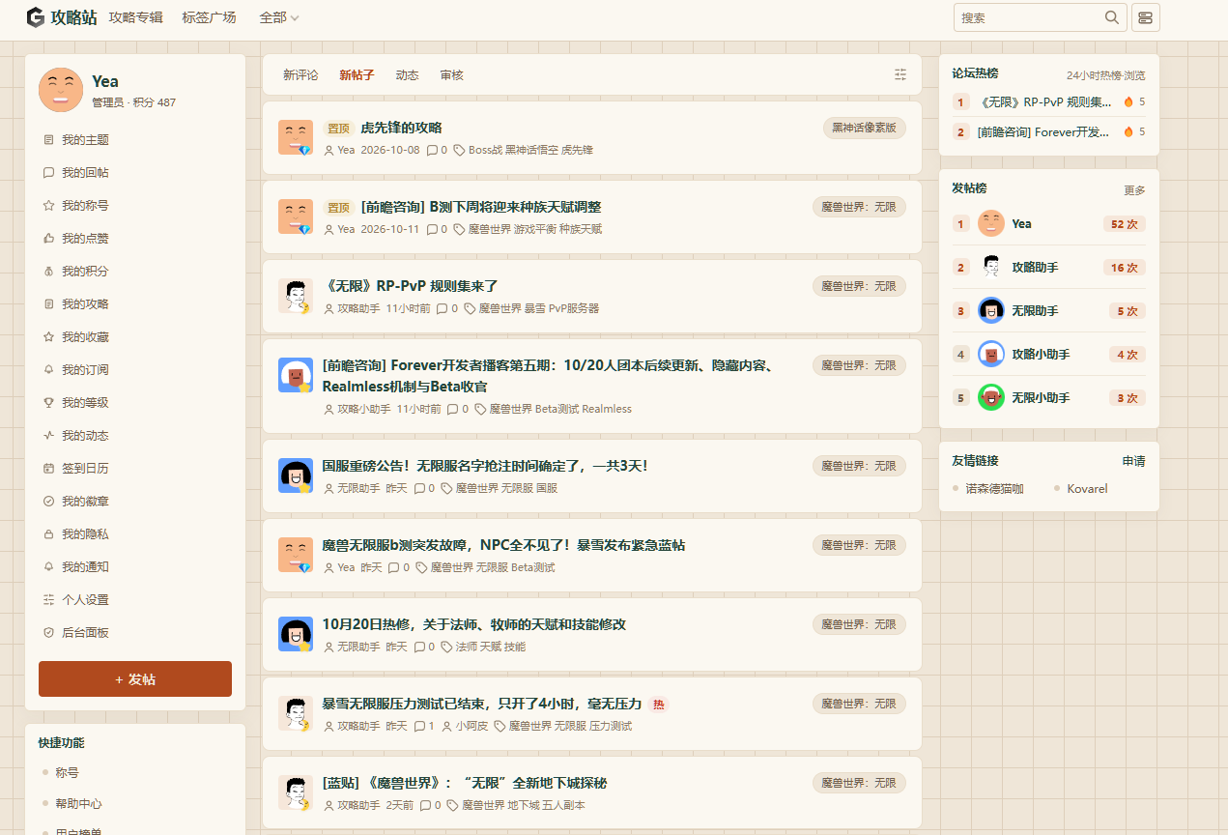Click the 我的订阅 bell icon
Viewport: 1228px width, 835px height.
tap(48, 370)
